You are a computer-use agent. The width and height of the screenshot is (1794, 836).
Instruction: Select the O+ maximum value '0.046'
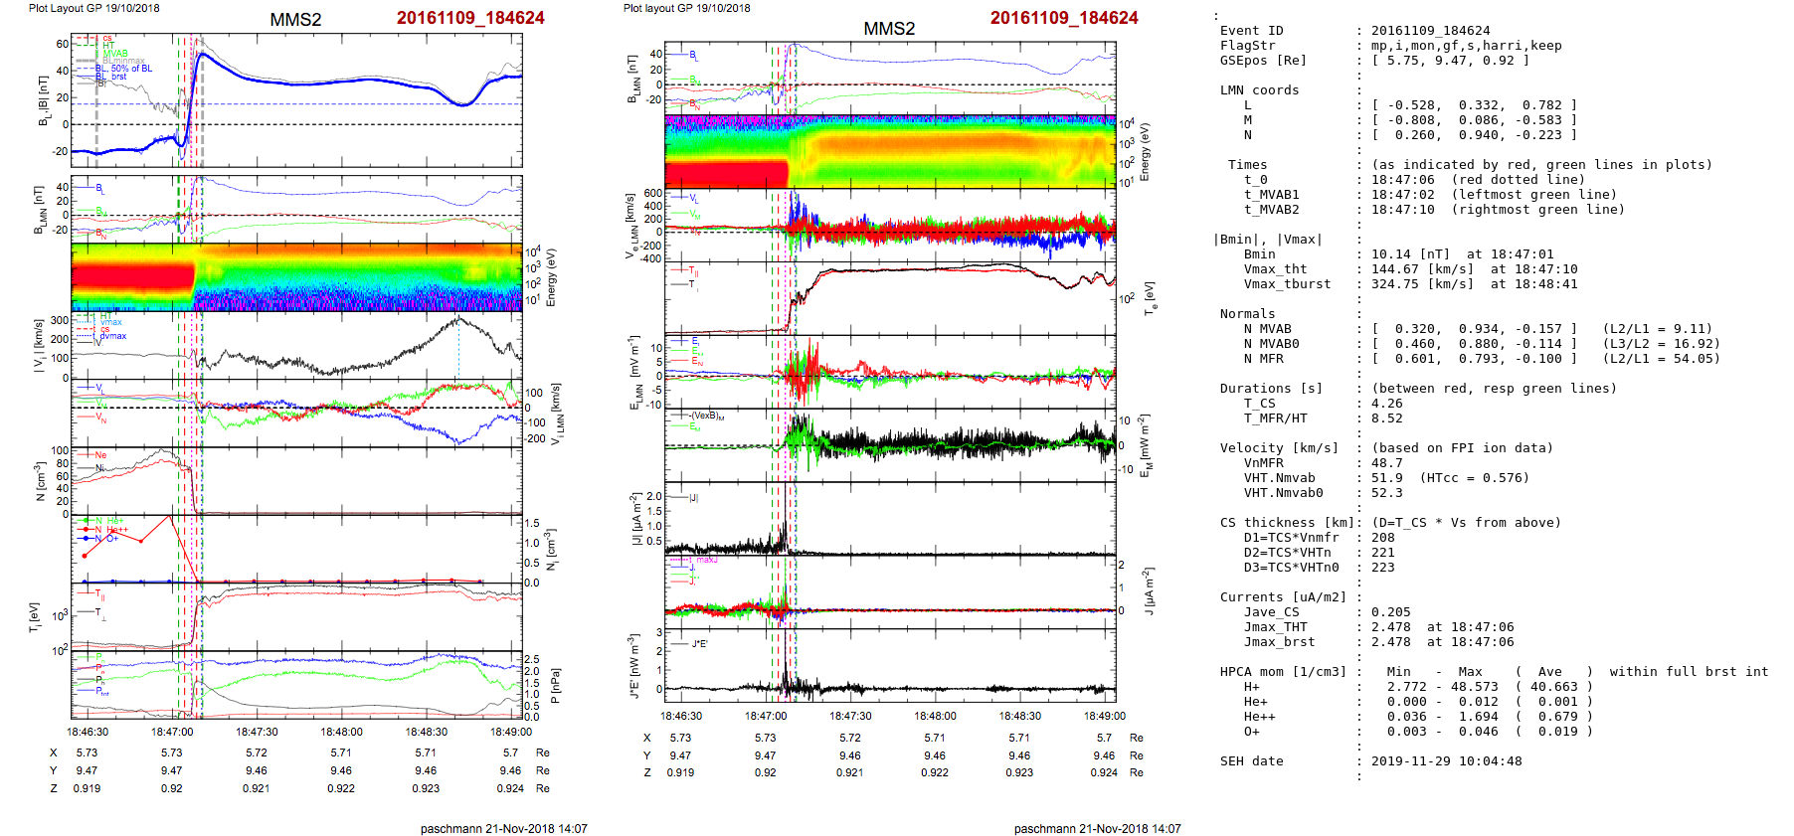pyautogui.click(x=1478, y=732)
